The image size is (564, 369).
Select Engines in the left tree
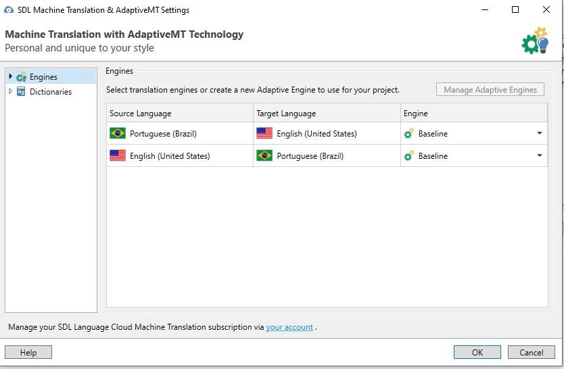click(43, 77)
